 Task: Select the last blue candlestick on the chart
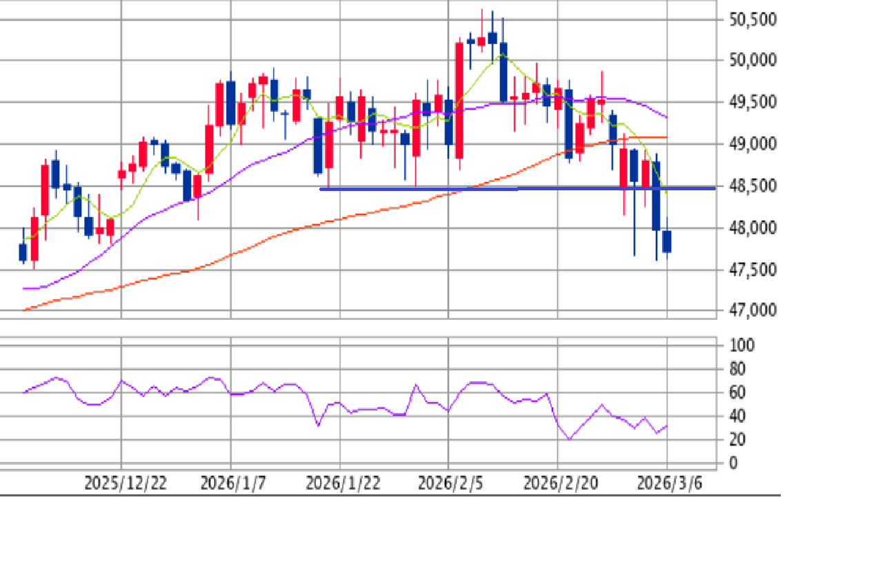click(667, 241)
